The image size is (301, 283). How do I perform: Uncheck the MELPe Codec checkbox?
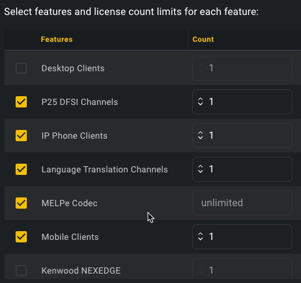[x=21, y=203]
